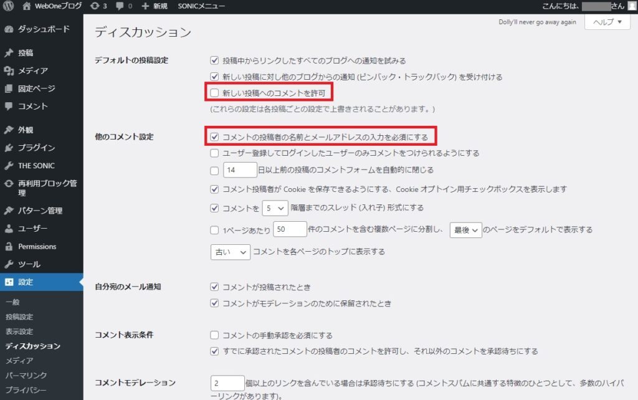This screenshot has width=638, height=400.
Task: Click the link count field showing 2
Action: [227, 383]
